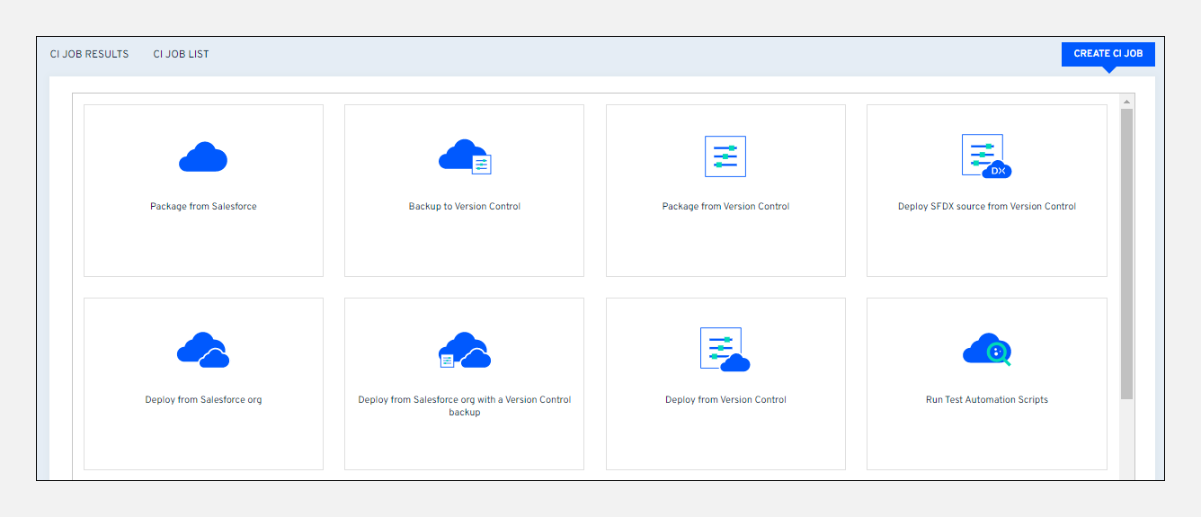Image resolution: width=1201 pixels, height=517 pixels.
Task: Click the Package from Version Control icon
Action: 725,156
